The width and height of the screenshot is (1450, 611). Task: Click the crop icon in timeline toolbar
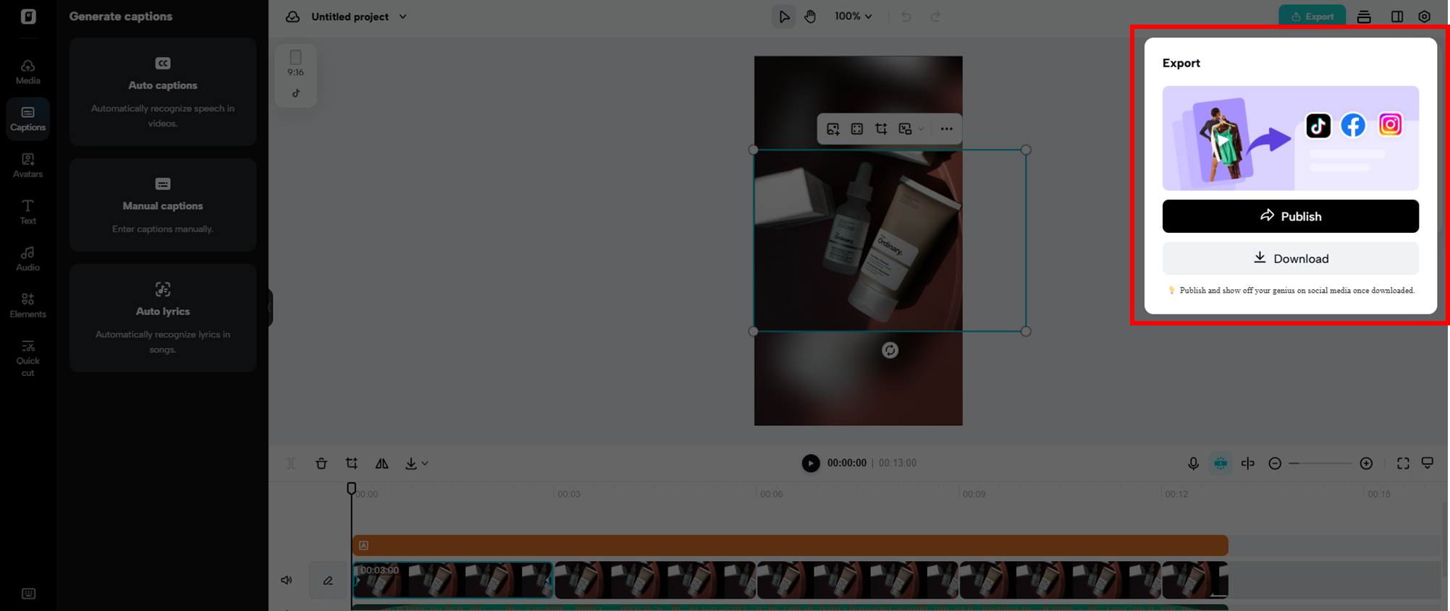tap(352, 463)
